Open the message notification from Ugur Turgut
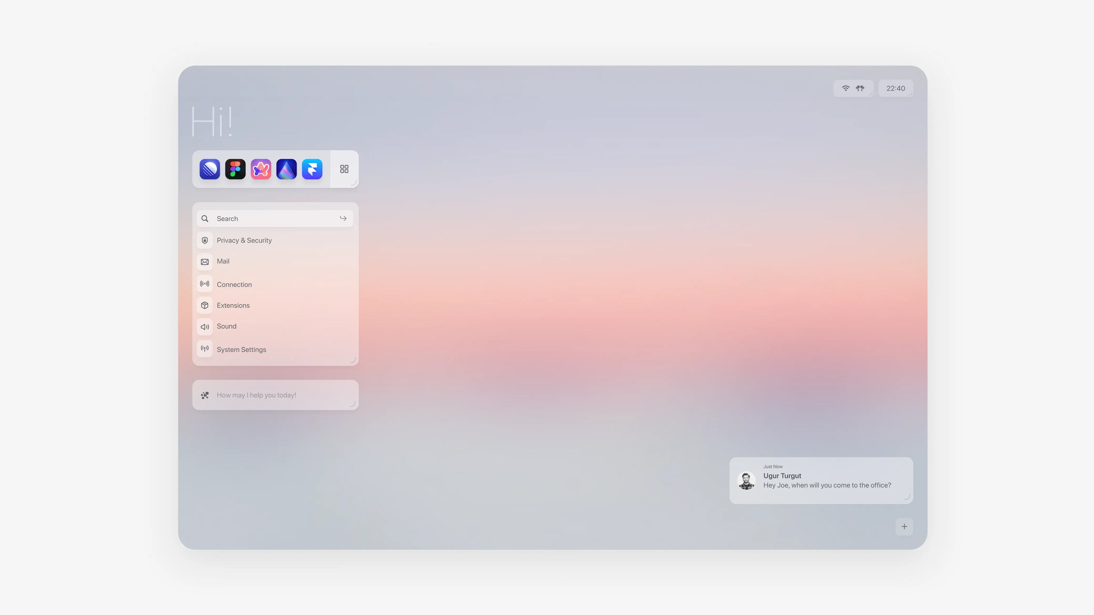This screenshot has width=1094, height=615. (x=821, y=480)
